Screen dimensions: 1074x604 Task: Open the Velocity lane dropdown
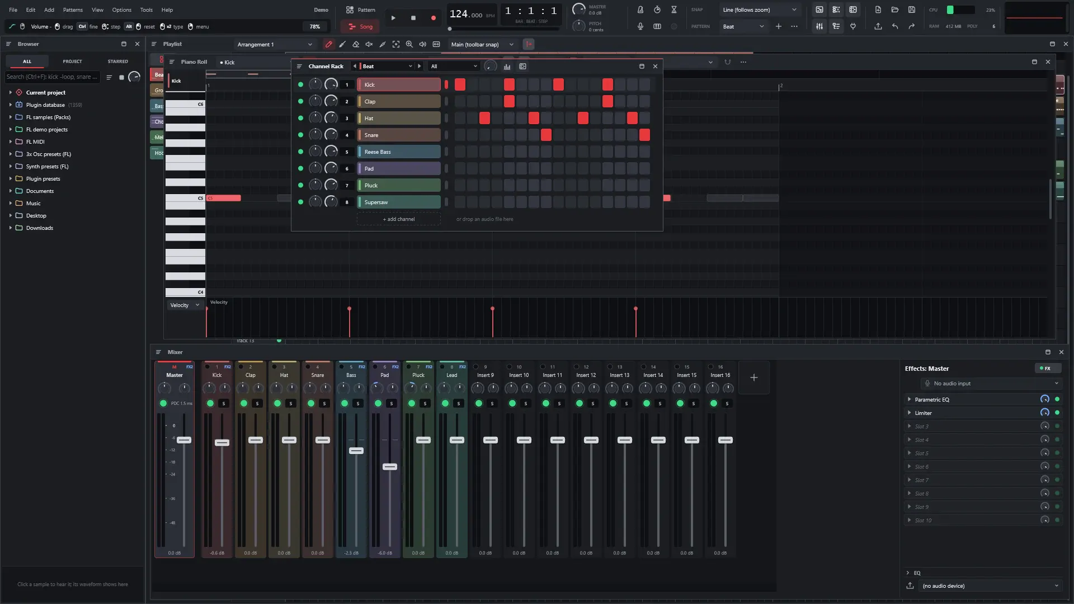point(185,305)
